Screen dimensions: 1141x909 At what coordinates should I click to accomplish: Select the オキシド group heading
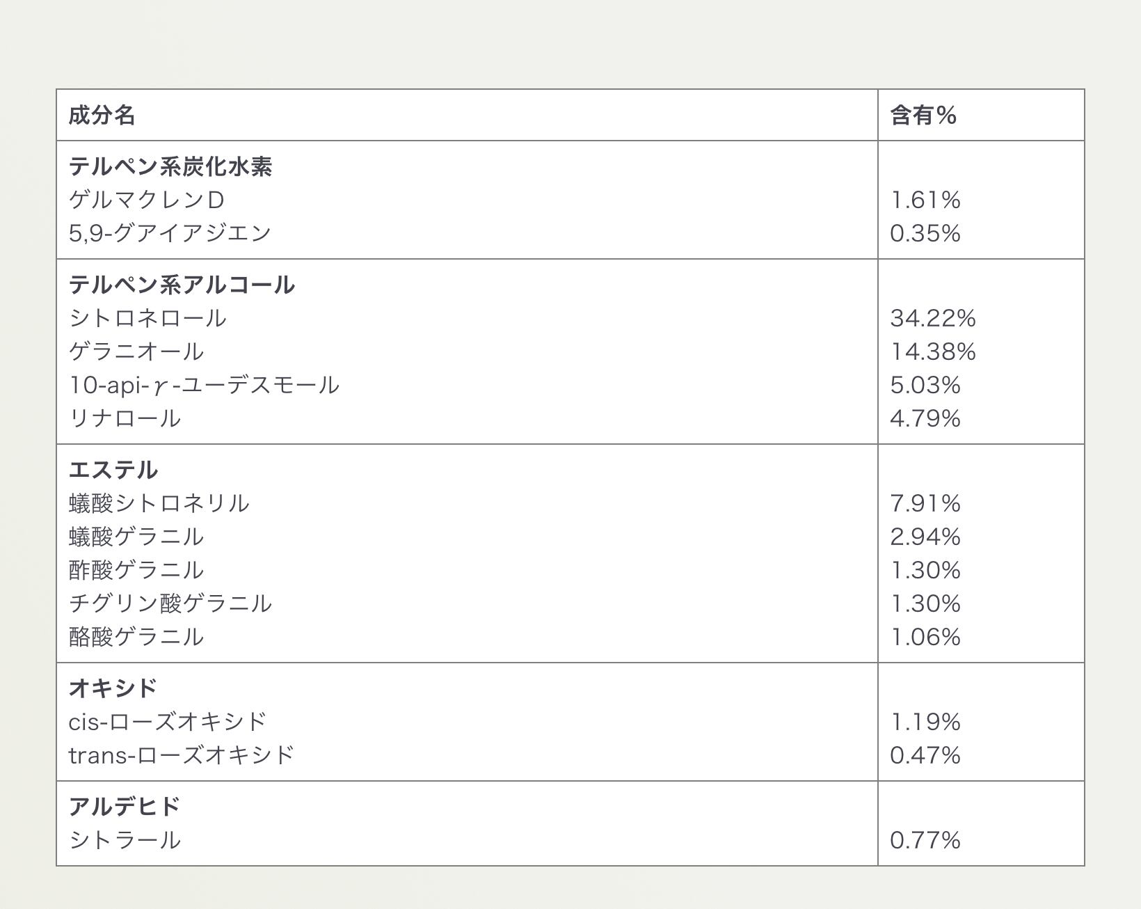[113, 688]
